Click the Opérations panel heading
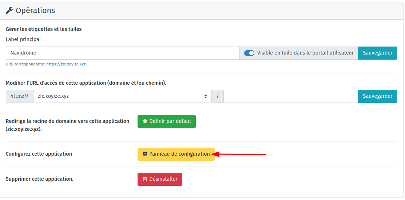 [35, 11]
